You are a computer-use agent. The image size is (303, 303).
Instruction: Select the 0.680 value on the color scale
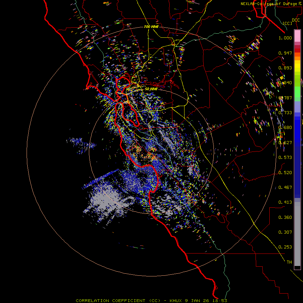pyautogui.click(x=285, y=128)
